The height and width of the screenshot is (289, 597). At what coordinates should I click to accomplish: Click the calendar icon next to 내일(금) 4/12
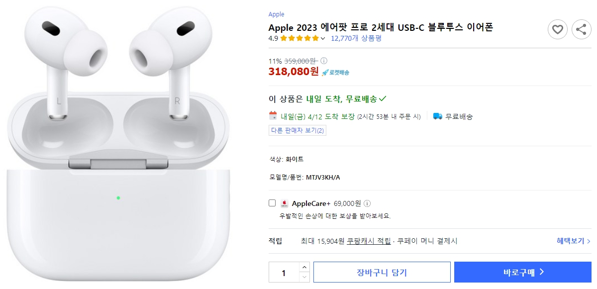click(x=272, y=116)
